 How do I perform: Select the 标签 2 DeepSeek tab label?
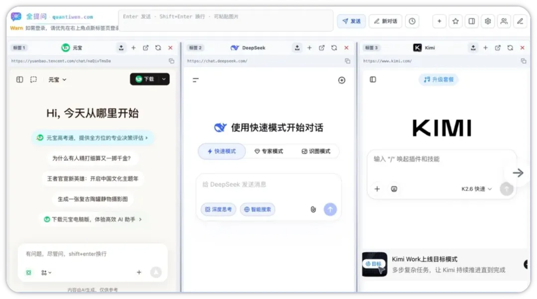[195, 48]
